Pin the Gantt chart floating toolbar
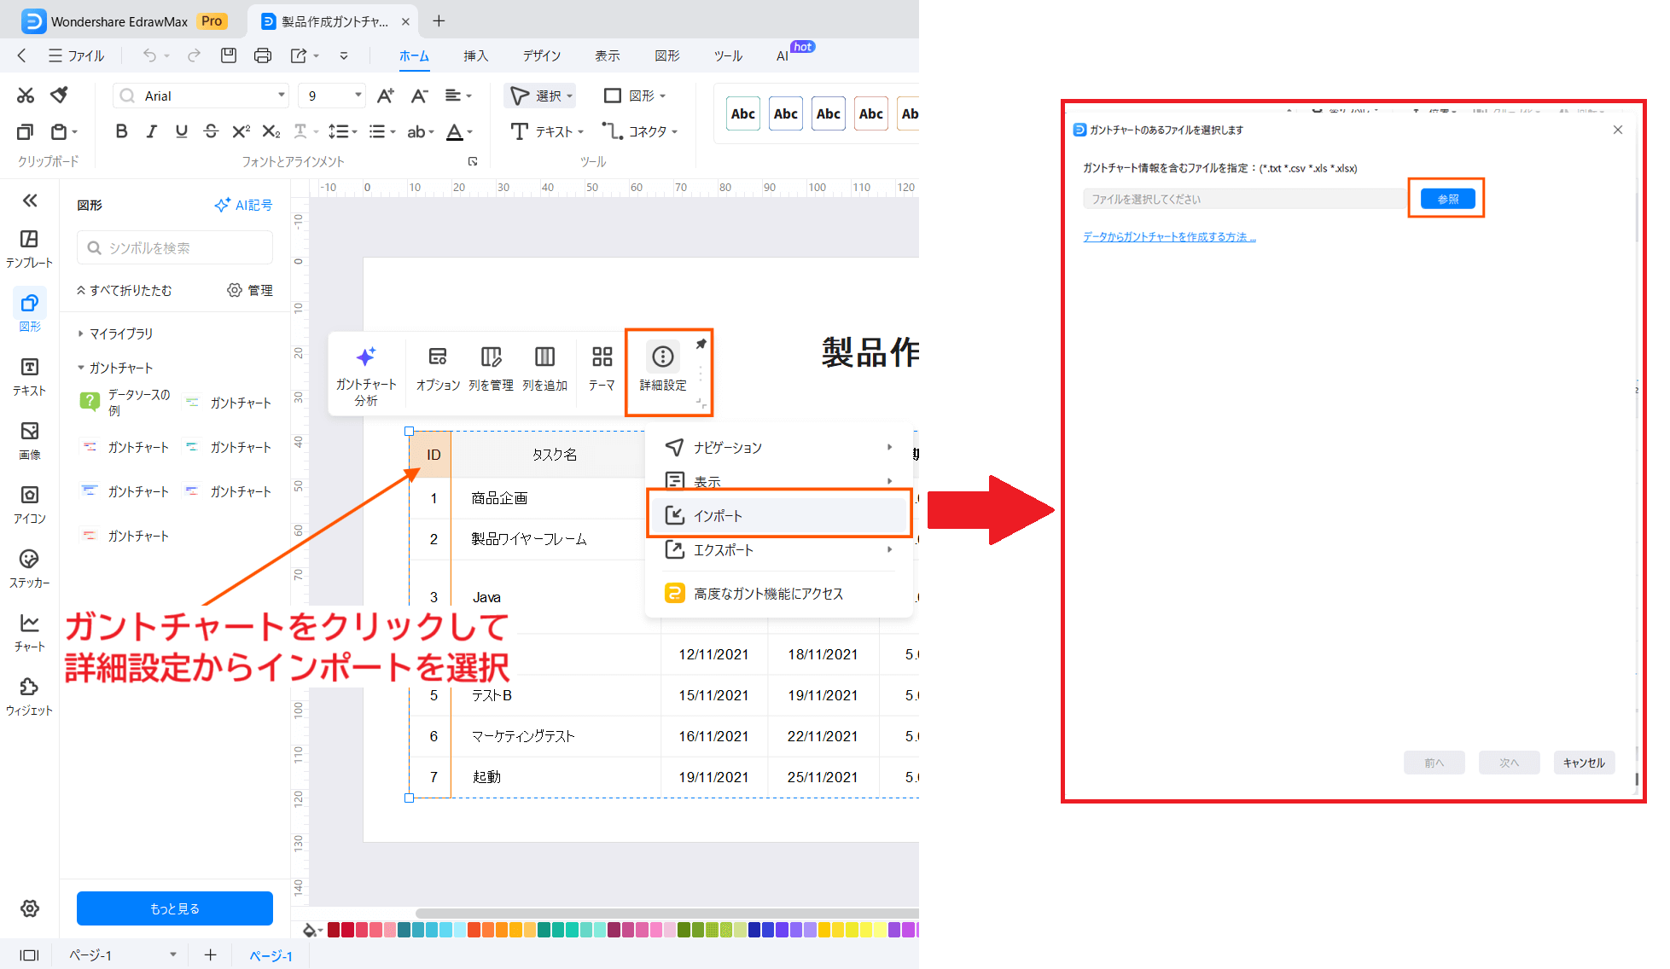 [701, 342]
